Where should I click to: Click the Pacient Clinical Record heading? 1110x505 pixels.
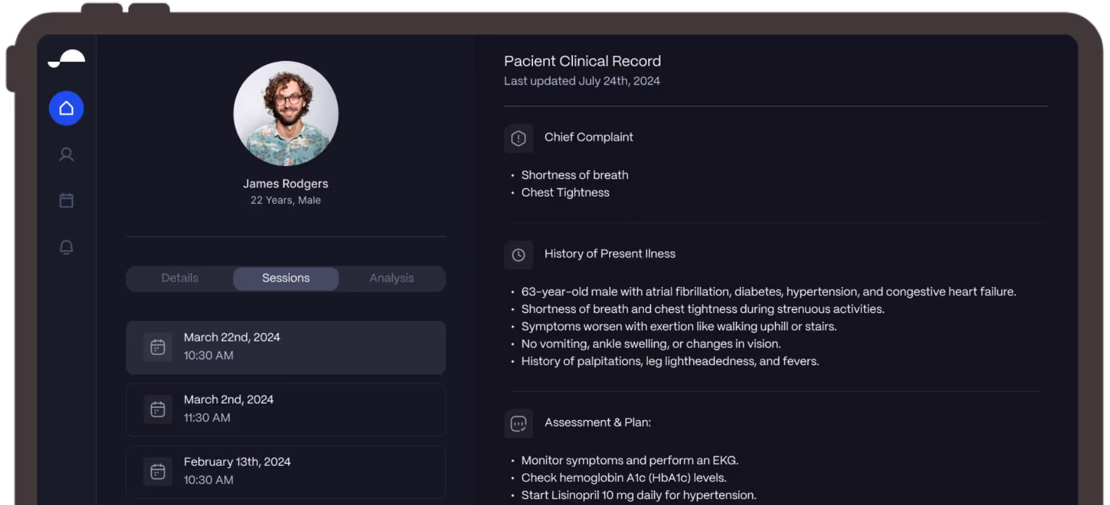click(x=582, y=61)
